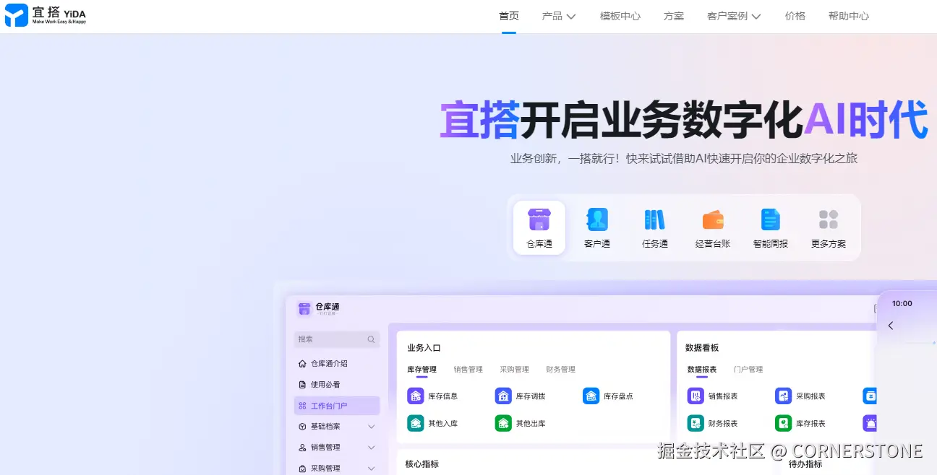Switch to the 数据报表 tab
This screenshot has width=937, height=475.
pos(702,370)
